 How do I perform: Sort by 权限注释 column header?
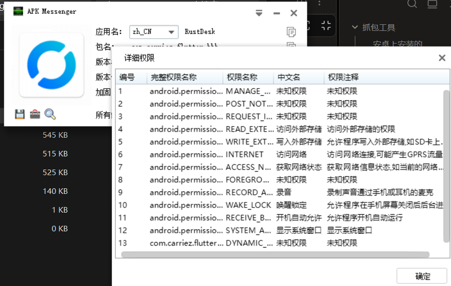[x=387, y=77]
